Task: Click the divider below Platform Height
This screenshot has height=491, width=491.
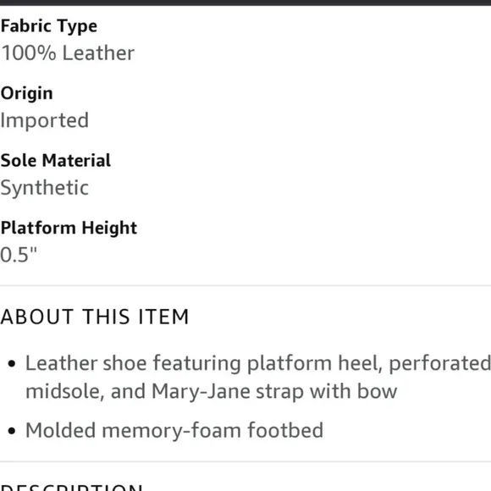Action: (245, 285)
